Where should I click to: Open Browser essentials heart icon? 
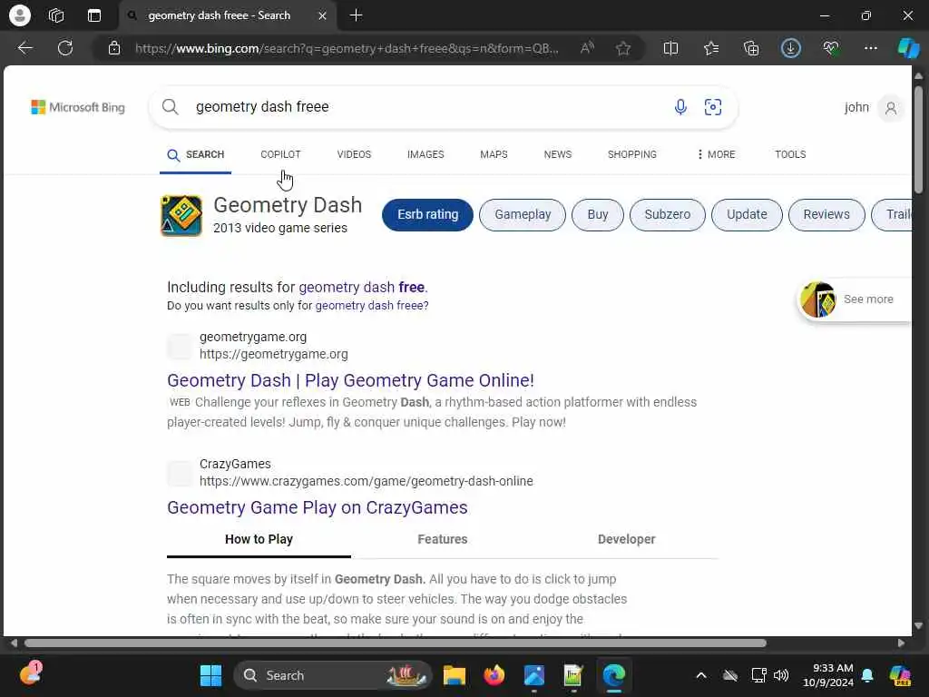click(831, 48)
